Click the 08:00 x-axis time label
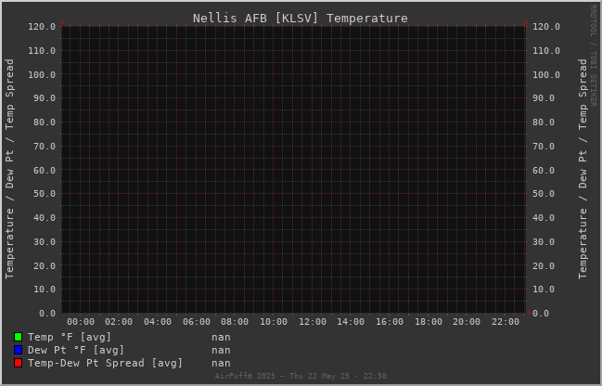 point(235,322)
